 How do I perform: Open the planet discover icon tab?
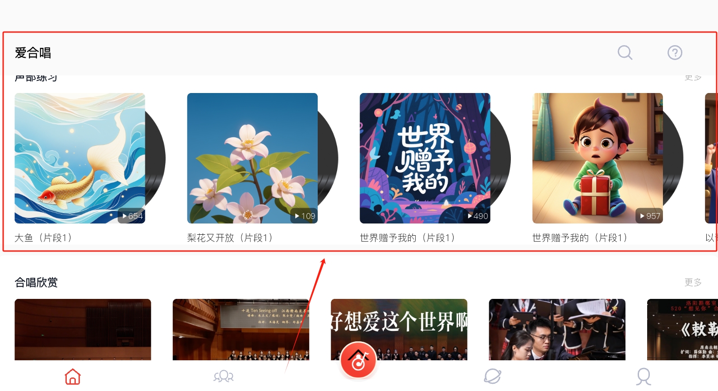492,376
